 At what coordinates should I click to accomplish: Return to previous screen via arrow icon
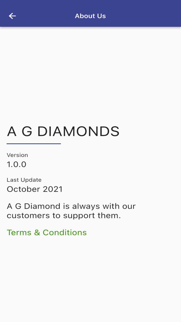(x=12, y=16)
